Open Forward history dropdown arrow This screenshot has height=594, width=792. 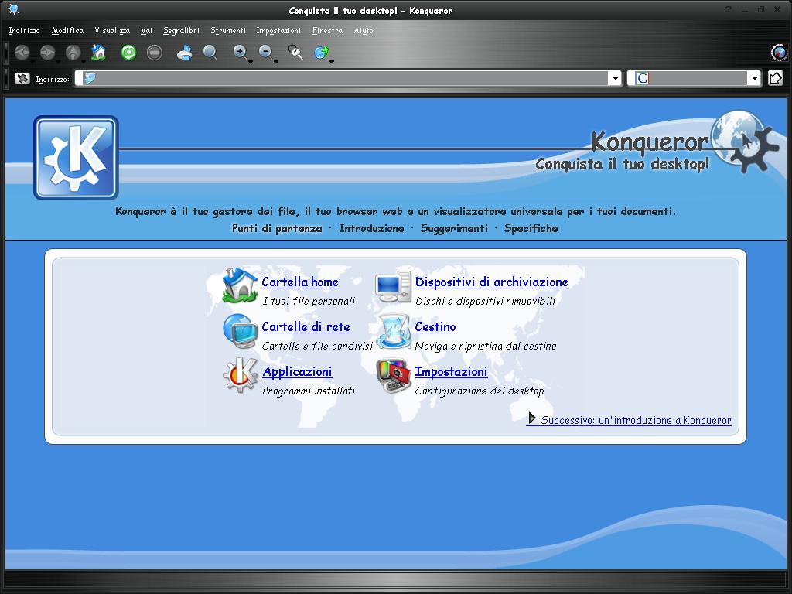coord(58,62)
